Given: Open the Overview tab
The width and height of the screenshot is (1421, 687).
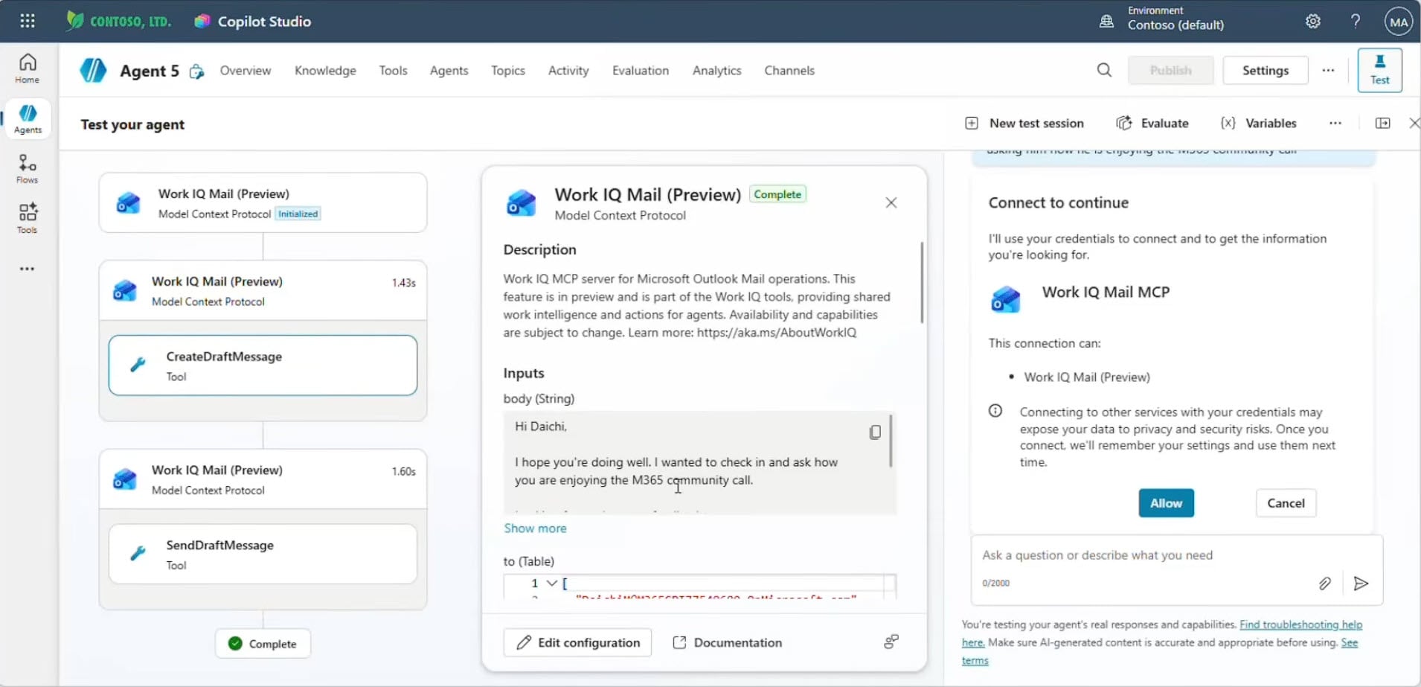Looking at the screenshot, I should (246, 70).
